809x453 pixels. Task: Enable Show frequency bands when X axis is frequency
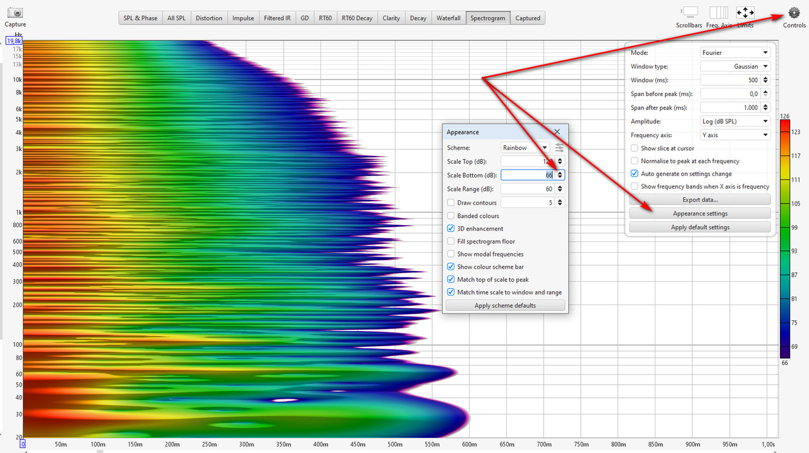(x=635, y=186)
